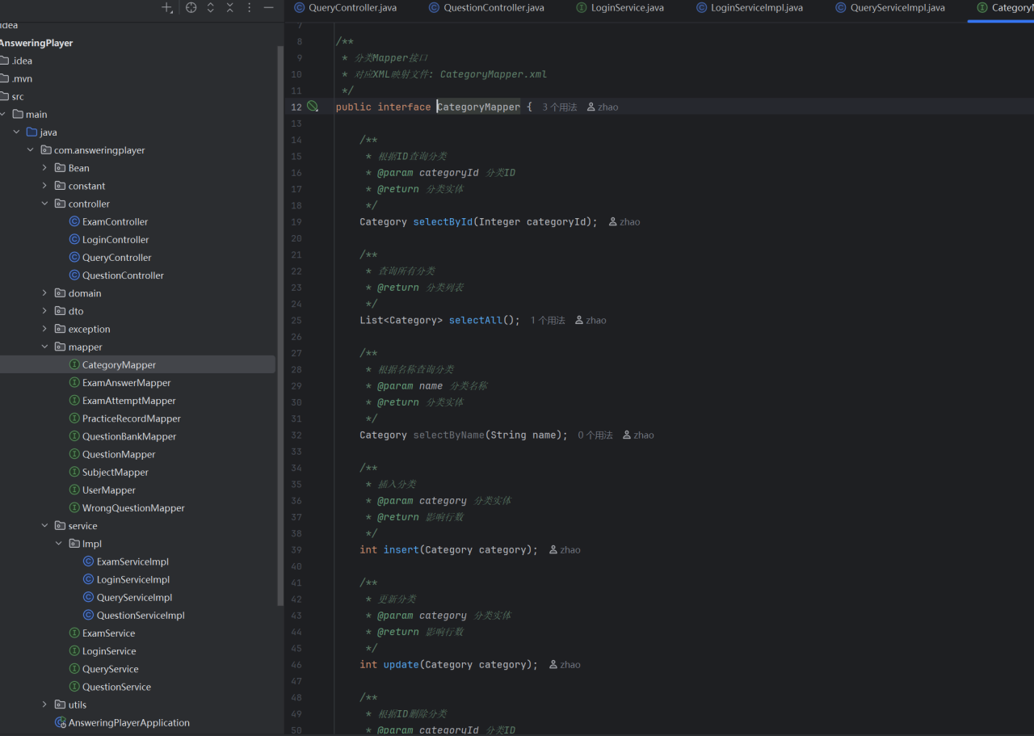Switch to LoginService.java tab
The image size is (1034, 736).
pyautogui.click(x=620, y=8)
